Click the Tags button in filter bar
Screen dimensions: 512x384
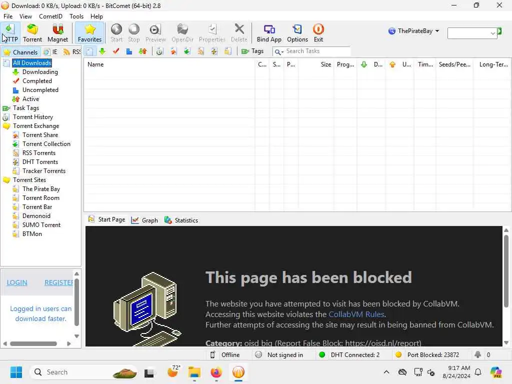pyautogui.click(x=252, y=51)
